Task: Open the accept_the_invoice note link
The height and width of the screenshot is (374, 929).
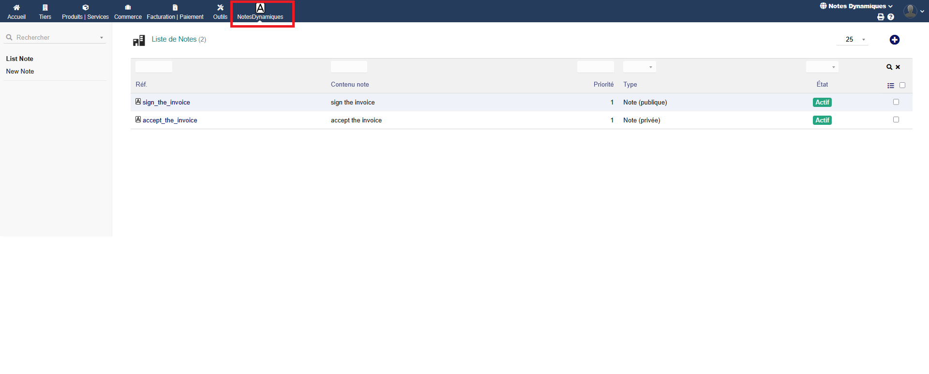Action: tap(170, 120)
